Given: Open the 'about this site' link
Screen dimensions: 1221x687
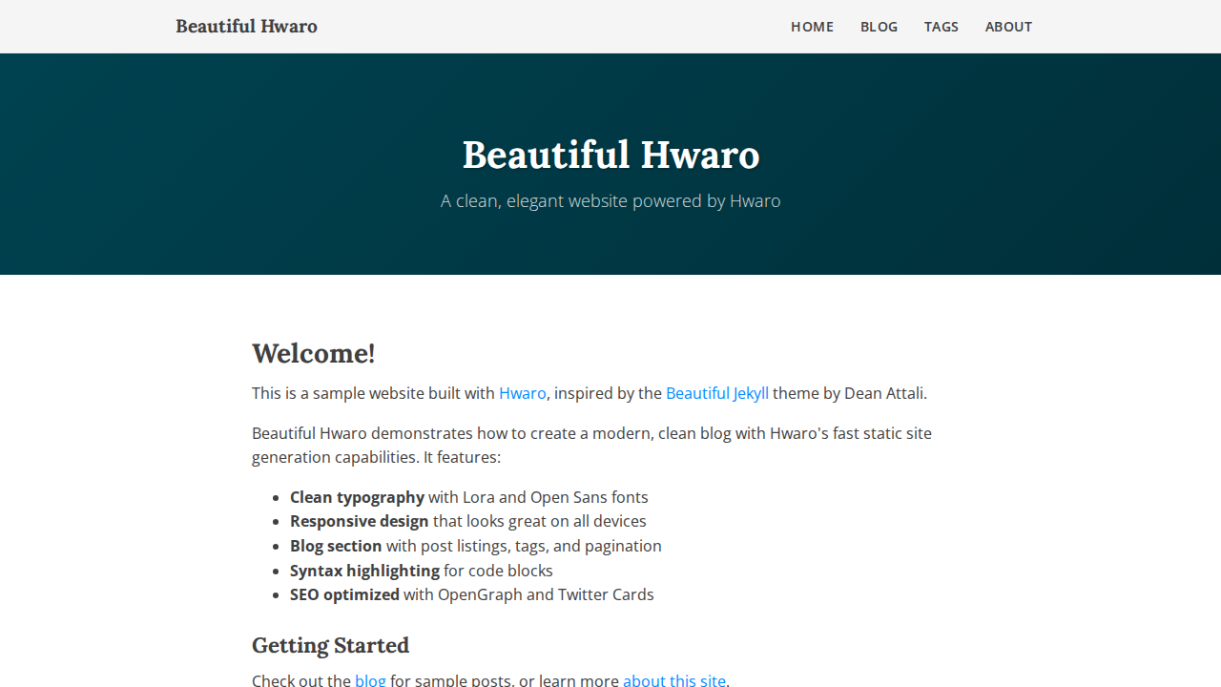Looking at the screenshot, I should [673, 679].
